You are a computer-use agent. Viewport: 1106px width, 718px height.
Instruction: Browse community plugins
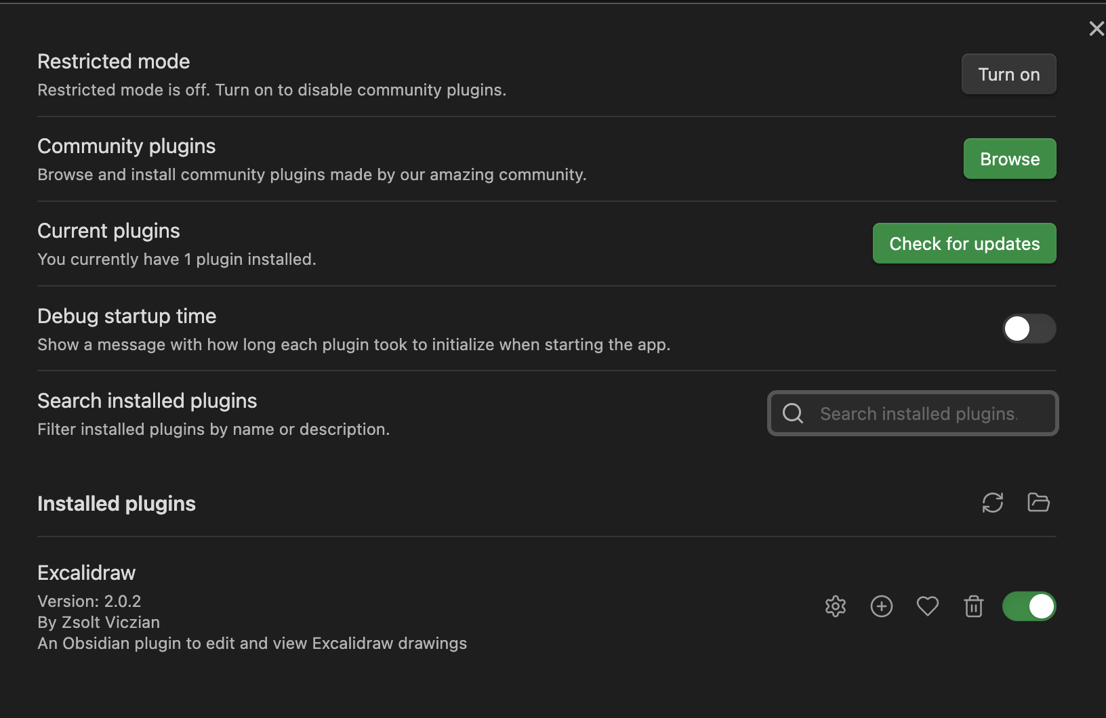pyautogui.click(x=1009, y=159)
